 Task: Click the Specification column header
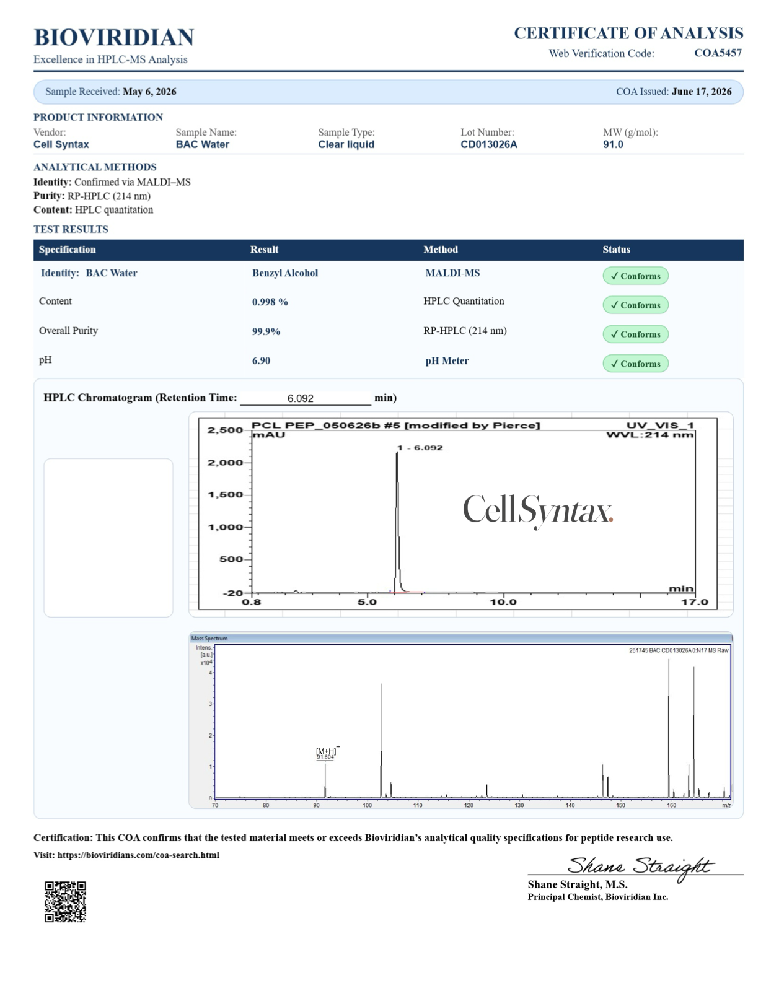pos(68,250)
